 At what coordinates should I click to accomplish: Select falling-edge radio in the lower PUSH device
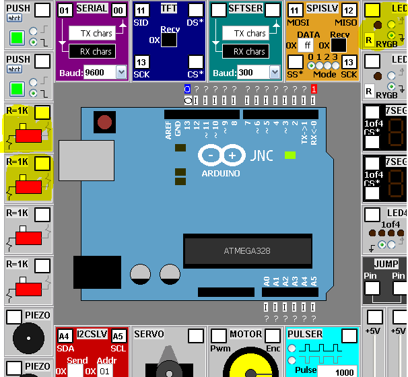(x=33, y=93)
